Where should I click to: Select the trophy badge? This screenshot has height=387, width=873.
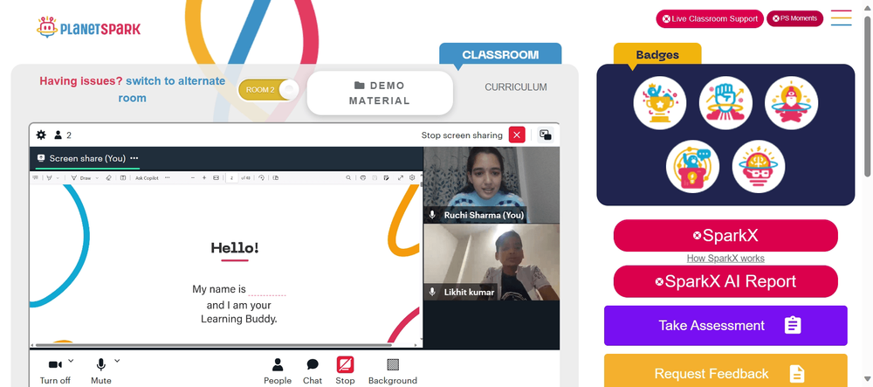pos(660,103)
